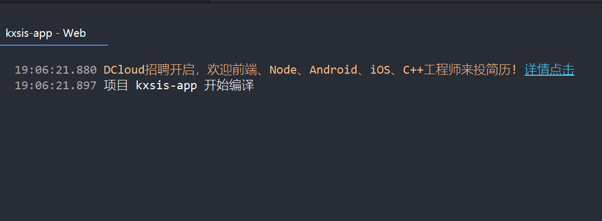Click the 19:06:21.897 timestamp

click(56, 86)
